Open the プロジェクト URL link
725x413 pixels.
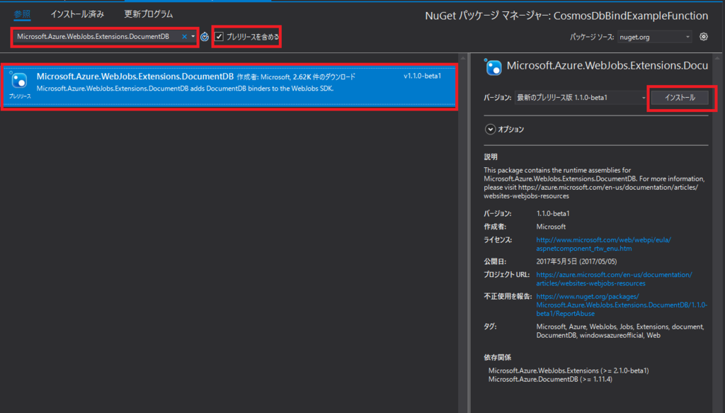614,279
